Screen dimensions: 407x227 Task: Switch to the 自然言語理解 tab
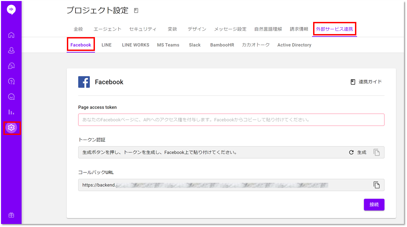[x=268, y=29]
